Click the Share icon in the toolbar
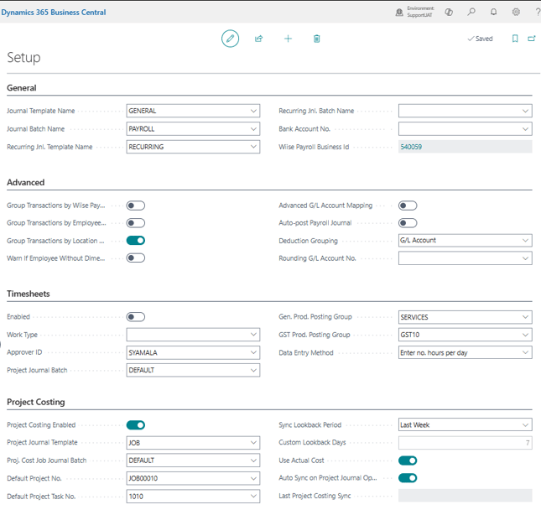541x510 pixels. coord(259,39)
